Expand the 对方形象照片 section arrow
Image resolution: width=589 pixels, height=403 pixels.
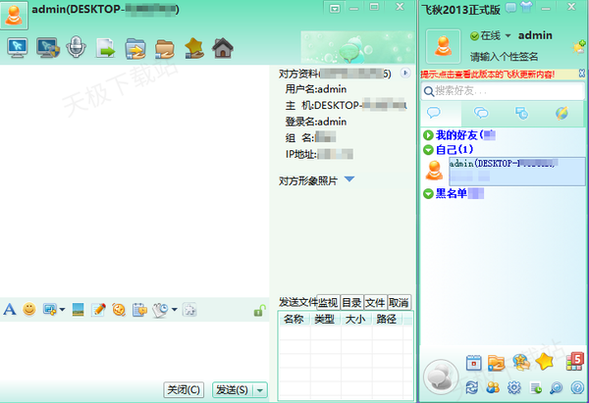(x=349, y=179)
